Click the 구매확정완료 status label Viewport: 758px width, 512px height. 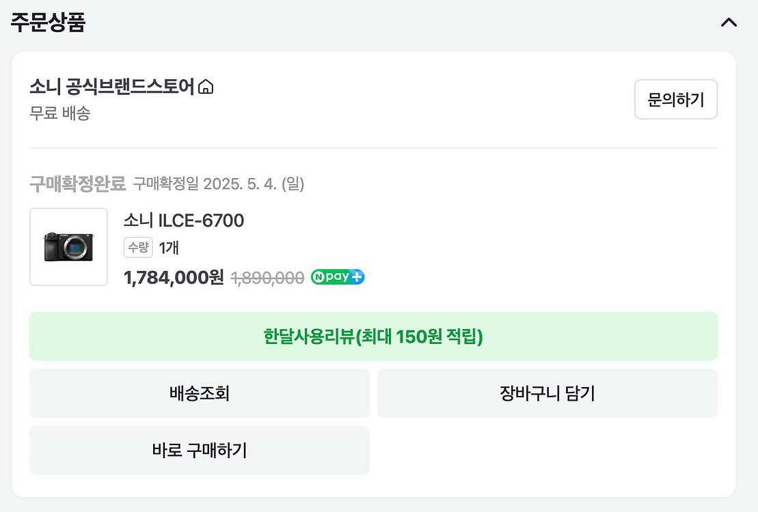pyautogui.click(x=77, y=184)
